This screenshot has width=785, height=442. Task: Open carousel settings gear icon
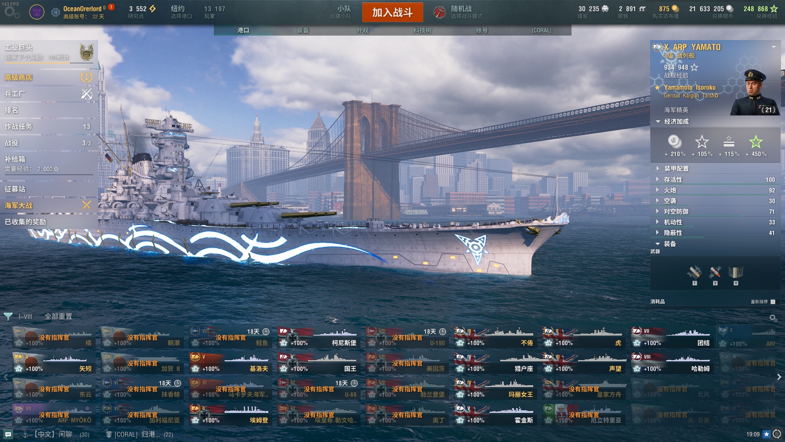(x=773, y=318)
